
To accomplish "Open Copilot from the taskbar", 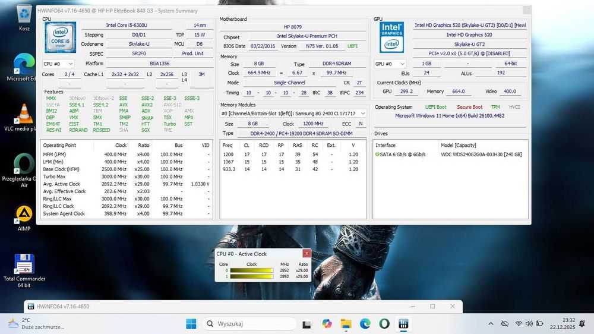I will pos(327,324).
